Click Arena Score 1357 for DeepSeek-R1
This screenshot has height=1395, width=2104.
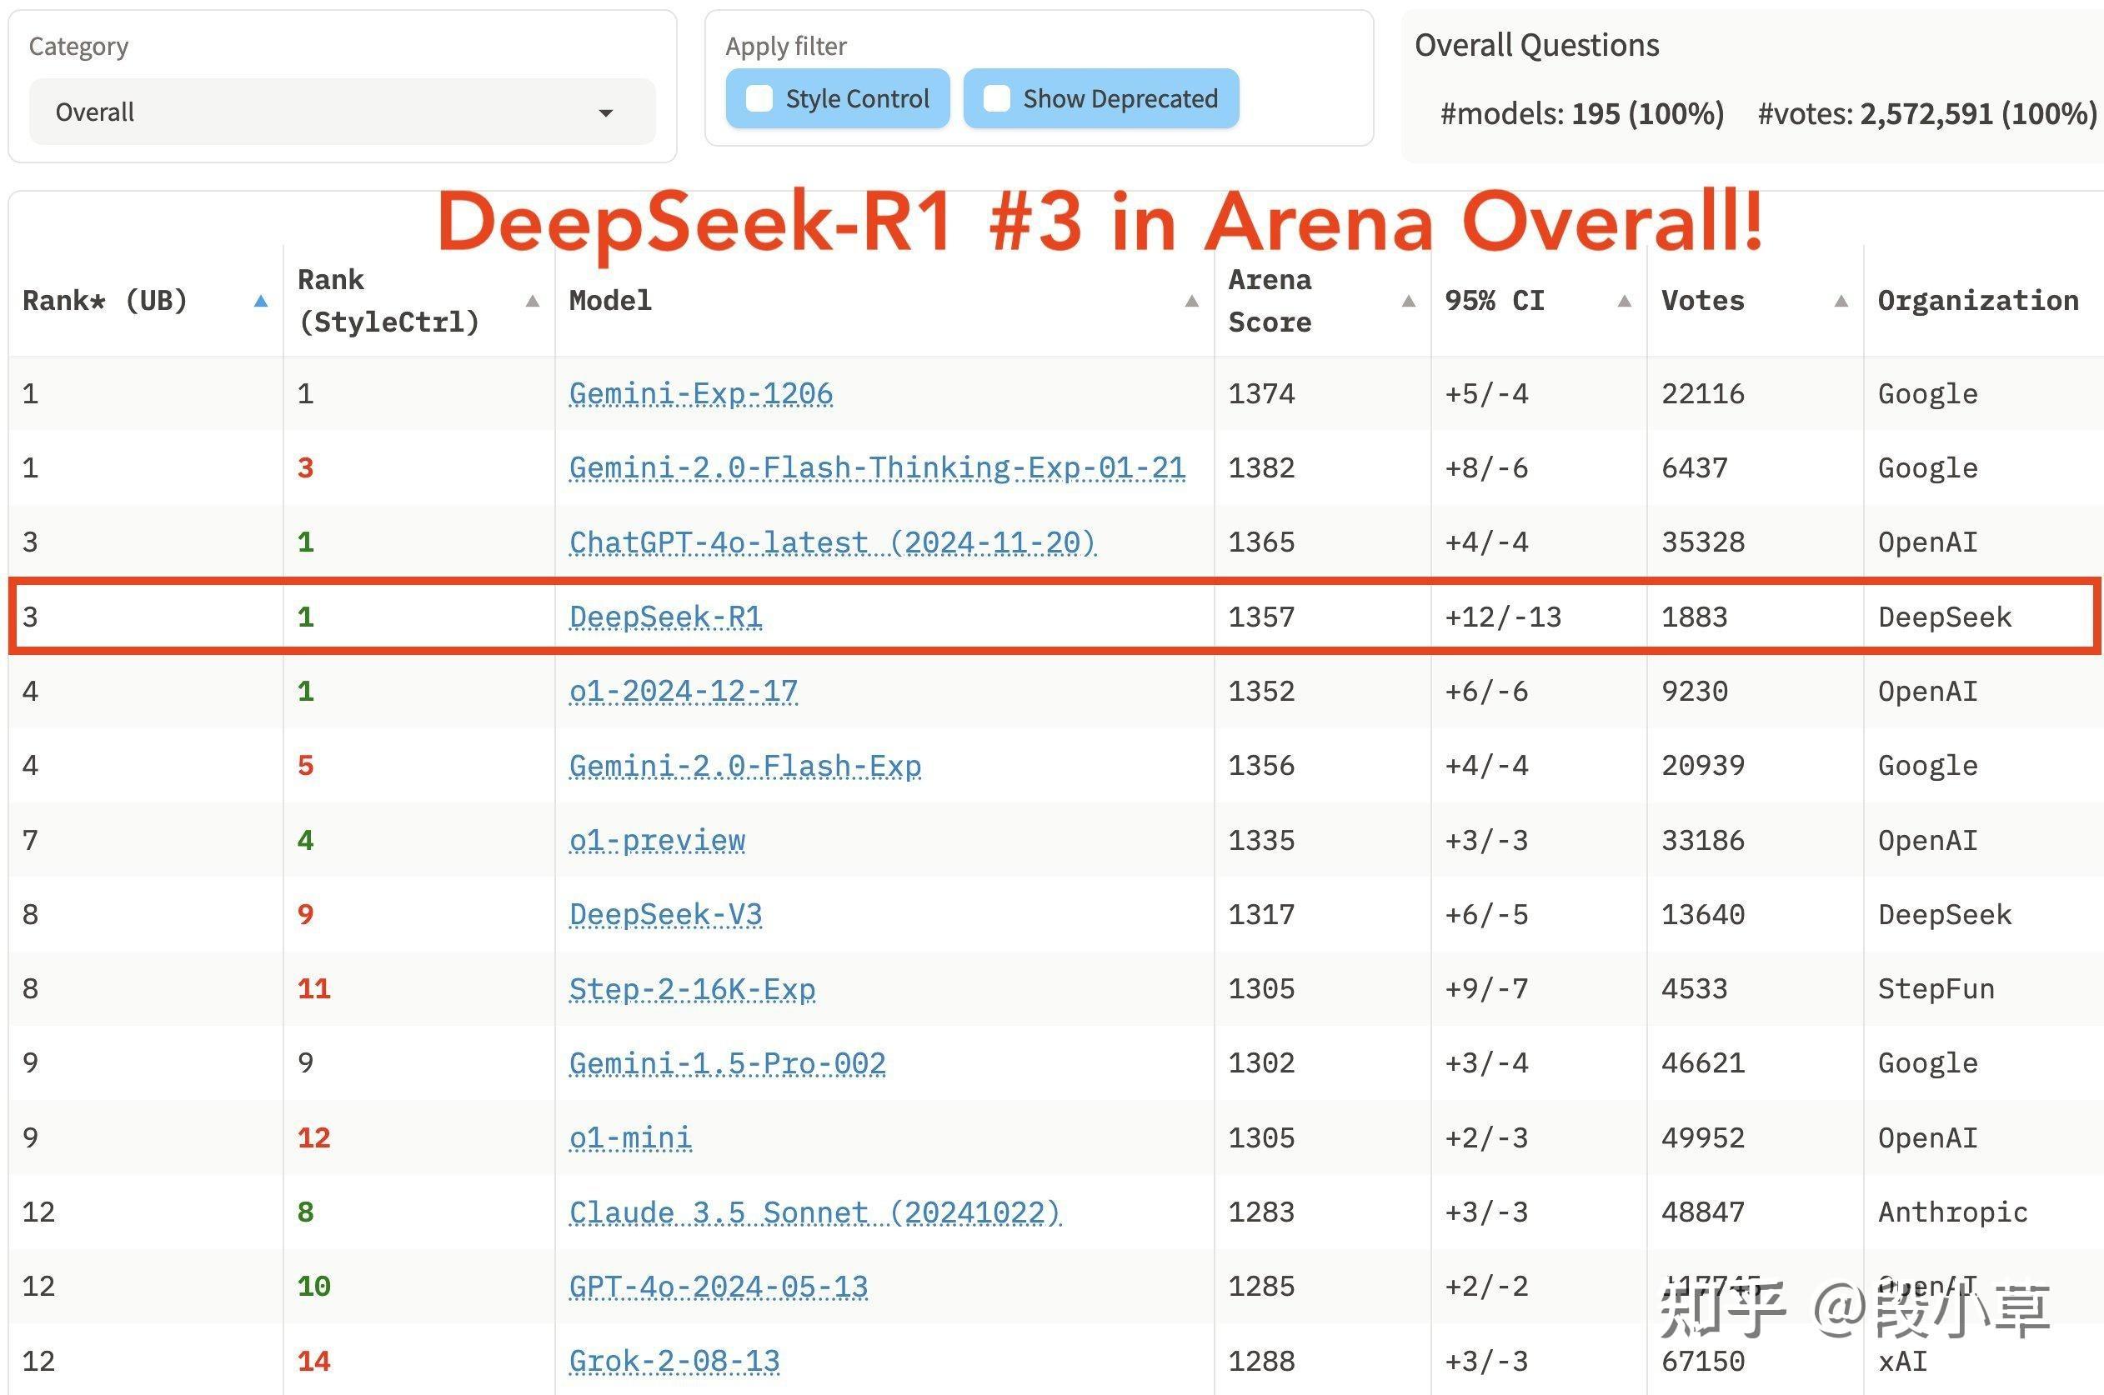point(1262,617)
